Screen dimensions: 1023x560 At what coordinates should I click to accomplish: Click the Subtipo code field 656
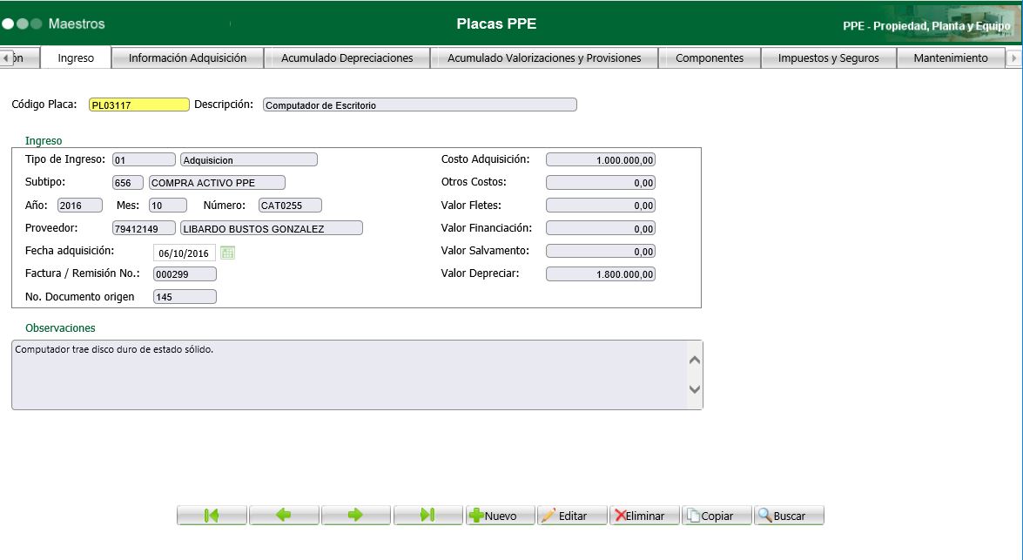click(127, 182)
